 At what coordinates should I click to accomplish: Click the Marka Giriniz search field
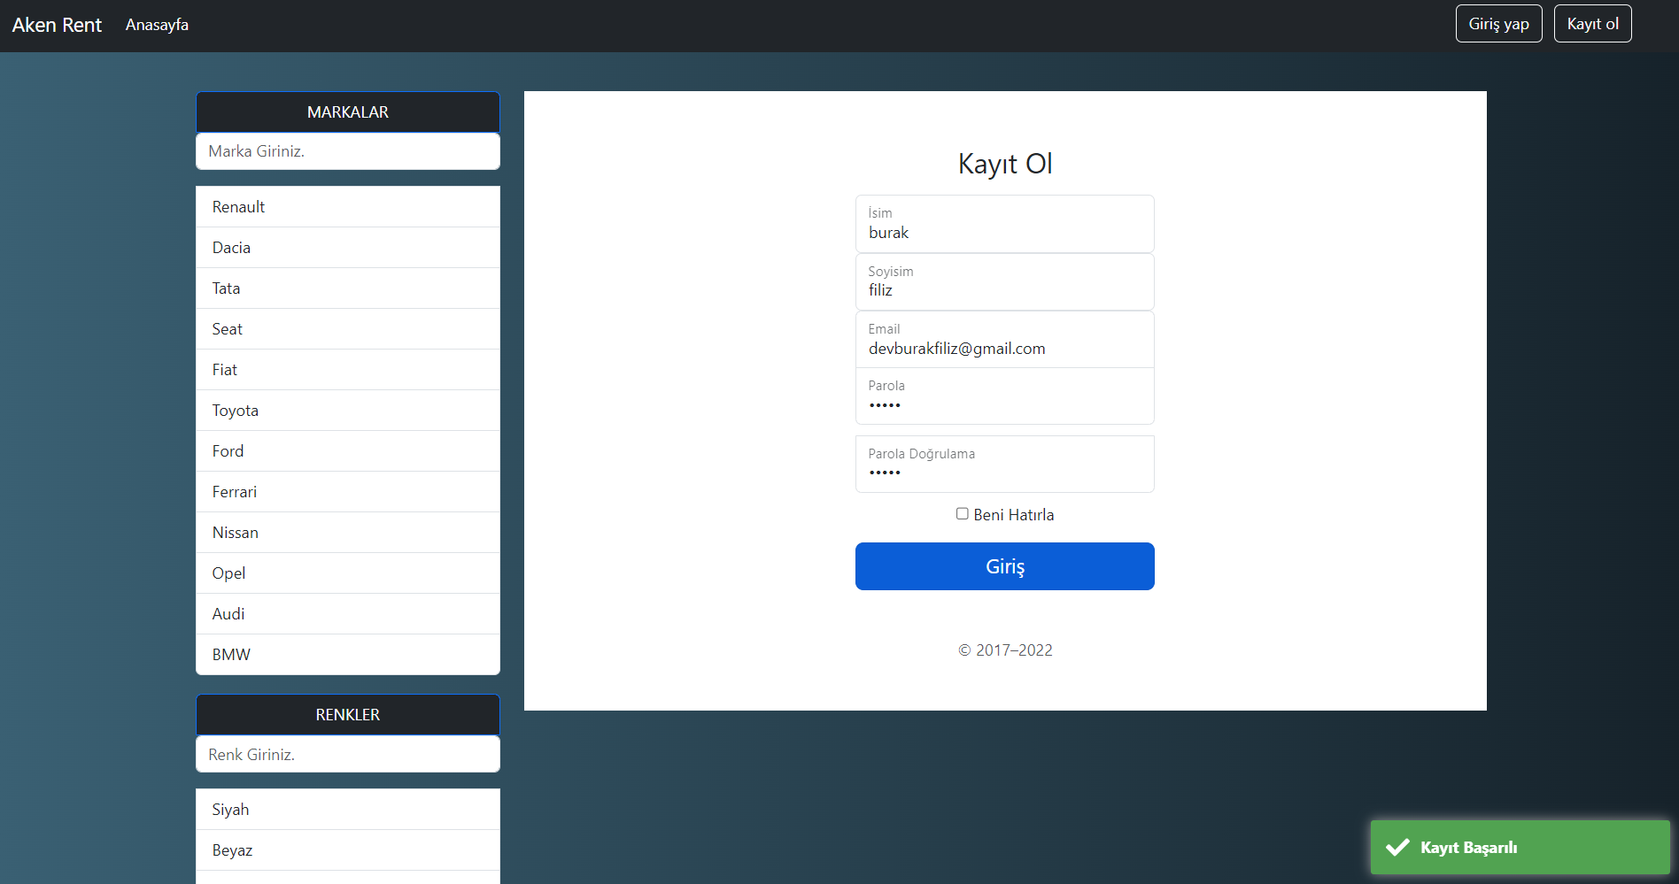point(347,151)
